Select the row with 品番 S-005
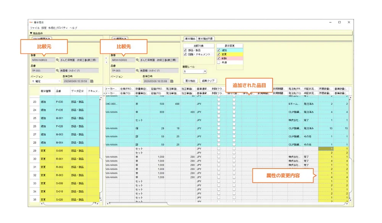Screen dimensions: 382x223 click(64, 151)
